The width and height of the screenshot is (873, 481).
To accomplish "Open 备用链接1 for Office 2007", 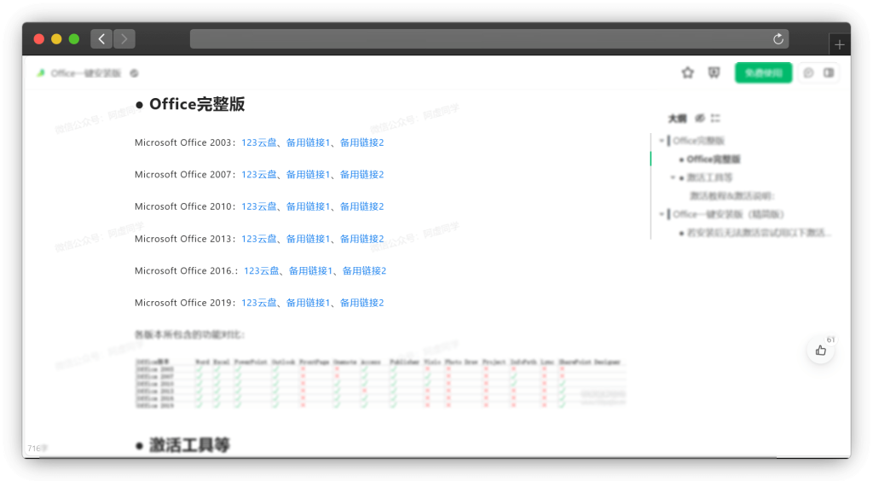I will click(308, 174).
